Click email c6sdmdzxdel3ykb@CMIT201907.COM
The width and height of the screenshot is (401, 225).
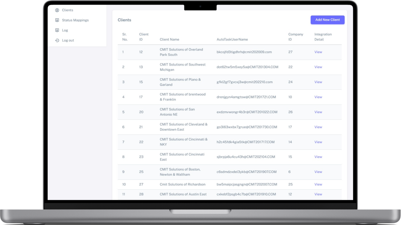coord(246,172)
